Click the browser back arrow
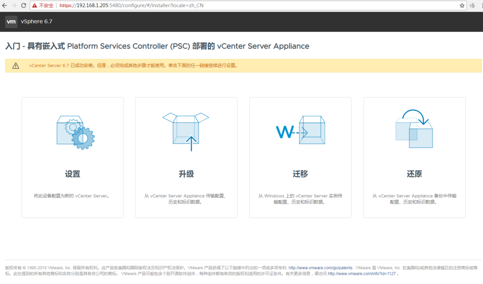Viewport: 483px width, 284px height. [4, 5]
